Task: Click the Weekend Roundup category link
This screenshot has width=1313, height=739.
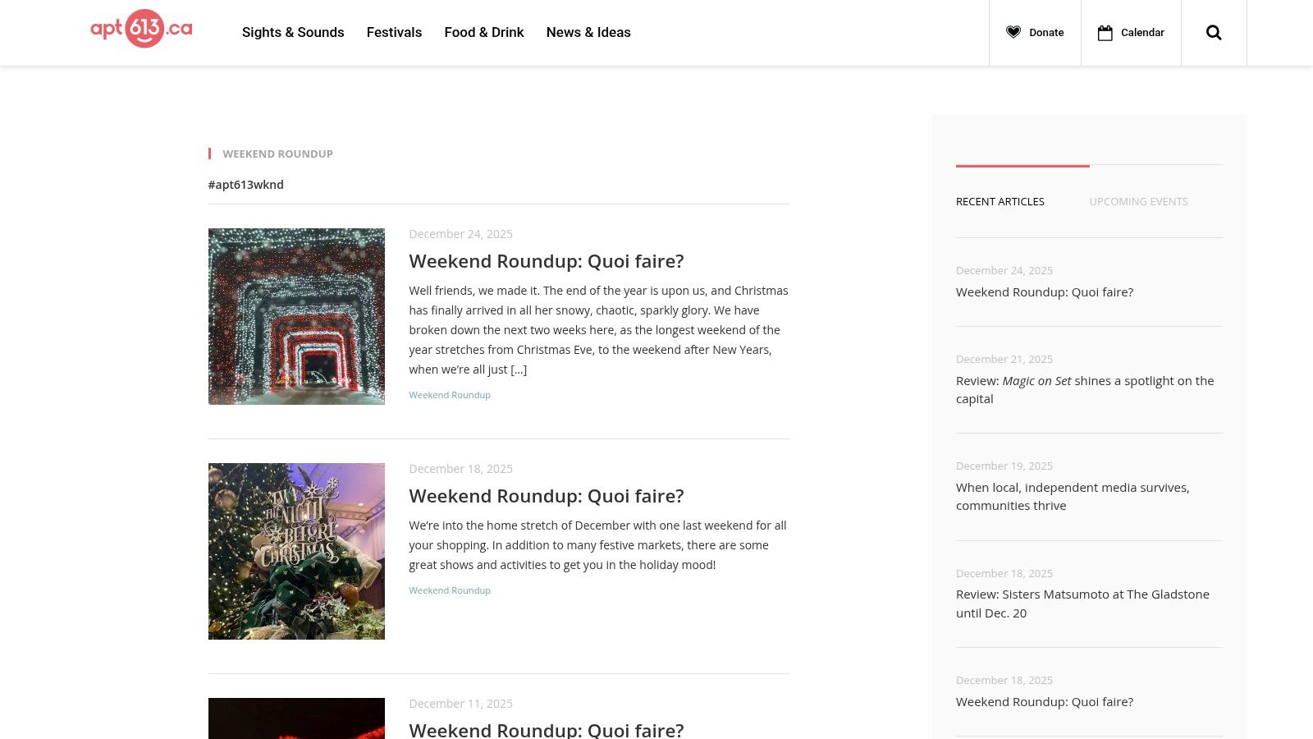Action: [x=450, y=395]
